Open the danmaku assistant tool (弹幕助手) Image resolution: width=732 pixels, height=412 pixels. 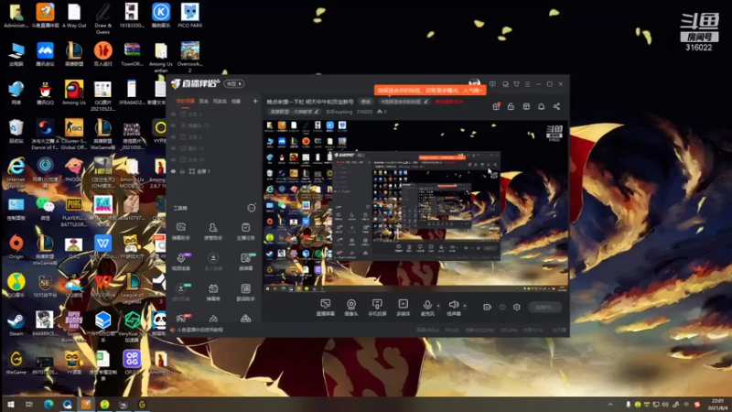pyautogui.click(x=181, y=232)
